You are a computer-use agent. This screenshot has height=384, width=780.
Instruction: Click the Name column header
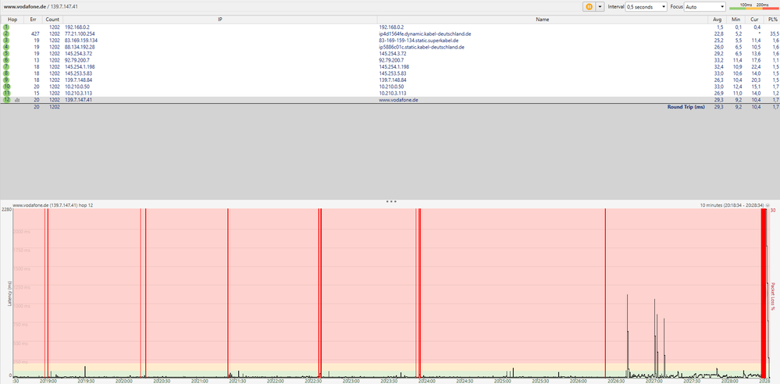point(542,20)
